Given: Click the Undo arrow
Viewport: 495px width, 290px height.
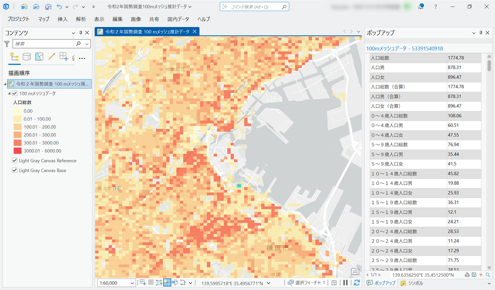Looking at the screenshot, I should click(59, 7).
